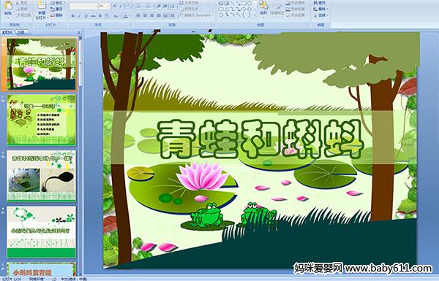Click the Shape Effects icon
The height and width of the screenshot is (281, 439).
(288, 15)
